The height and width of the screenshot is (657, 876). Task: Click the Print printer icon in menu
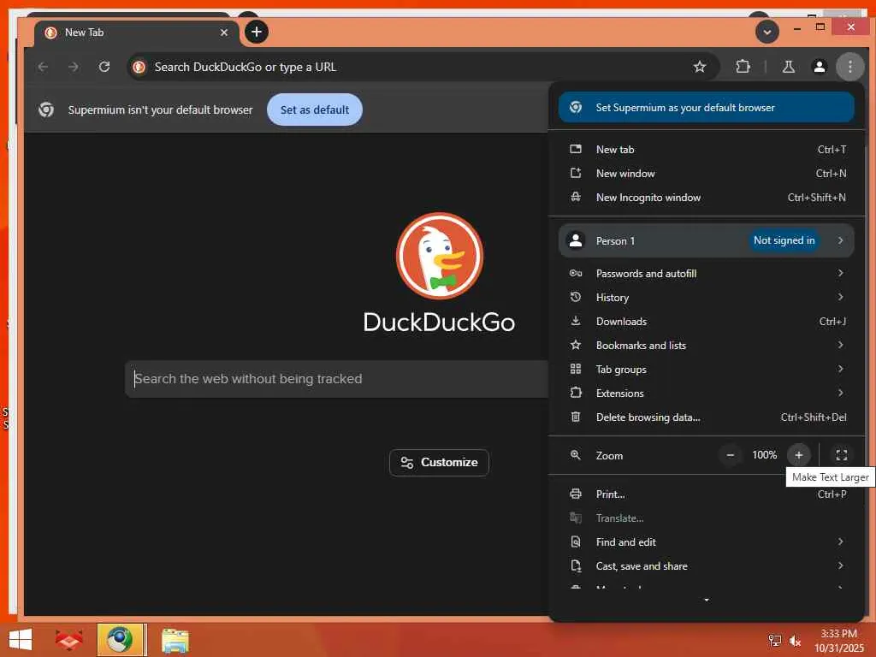click(576, 494)
